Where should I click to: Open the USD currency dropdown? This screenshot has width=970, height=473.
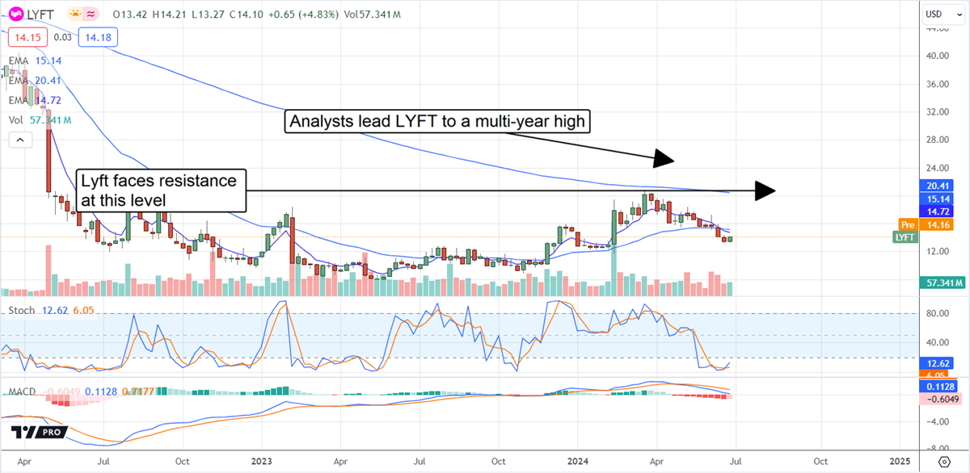click(938, 14)
